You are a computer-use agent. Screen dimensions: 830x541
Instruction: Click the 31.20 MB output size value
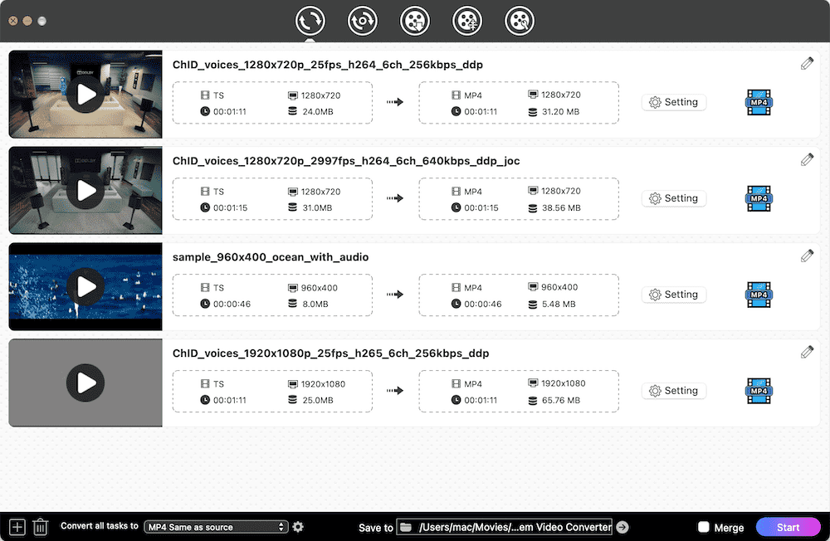coord(560,112)
